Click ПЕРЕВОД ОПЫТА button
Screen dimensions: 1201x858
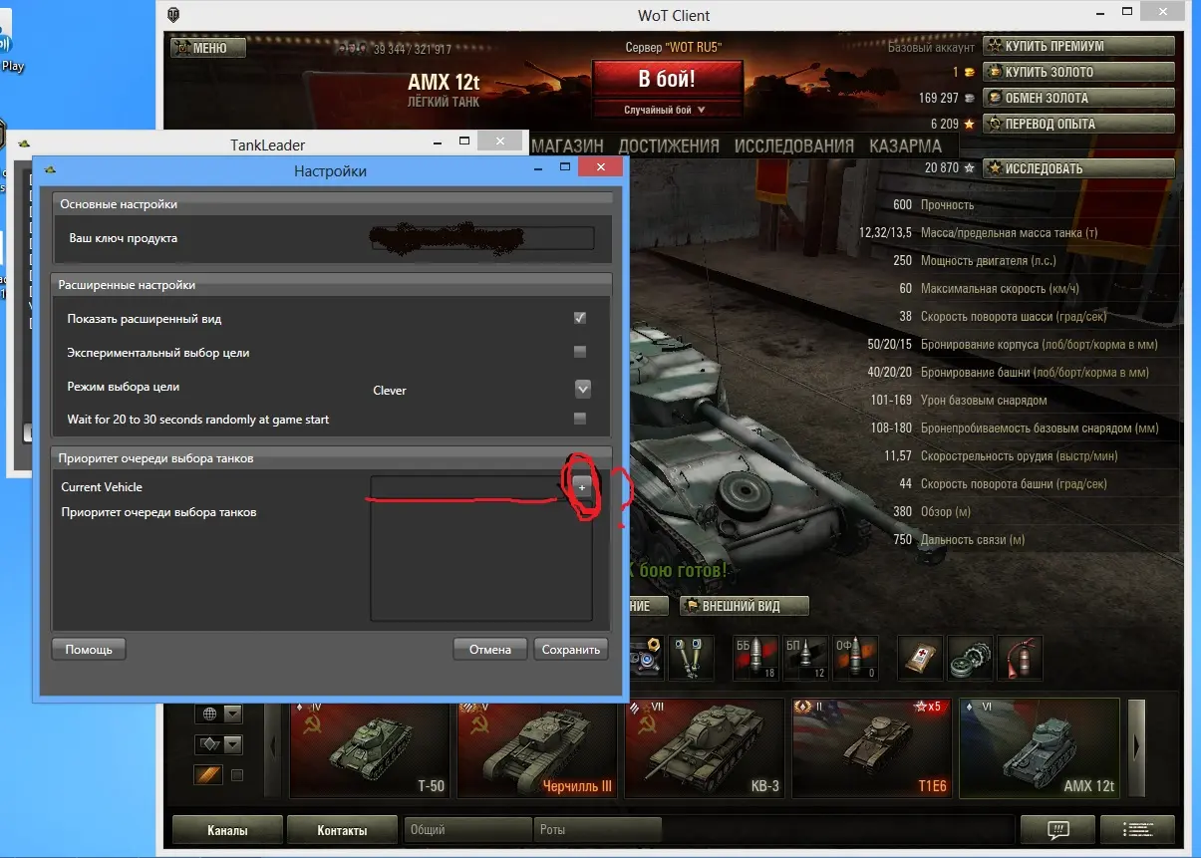(1078, 124)
